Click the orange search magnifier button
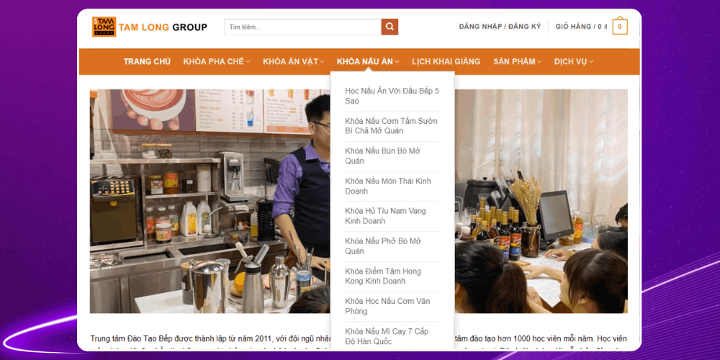The height and width of the screenshot is (360, 720). tap(390, 27)
